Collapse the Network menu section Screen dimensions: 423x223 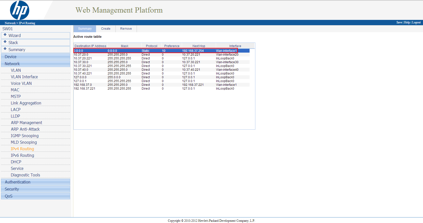click(x=12, y=64)
